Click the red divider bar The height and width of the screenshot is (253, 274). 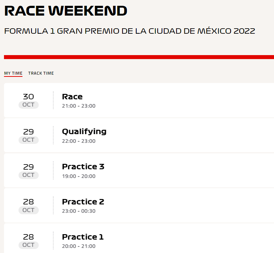pyautogui.click(x=139, y=57)
